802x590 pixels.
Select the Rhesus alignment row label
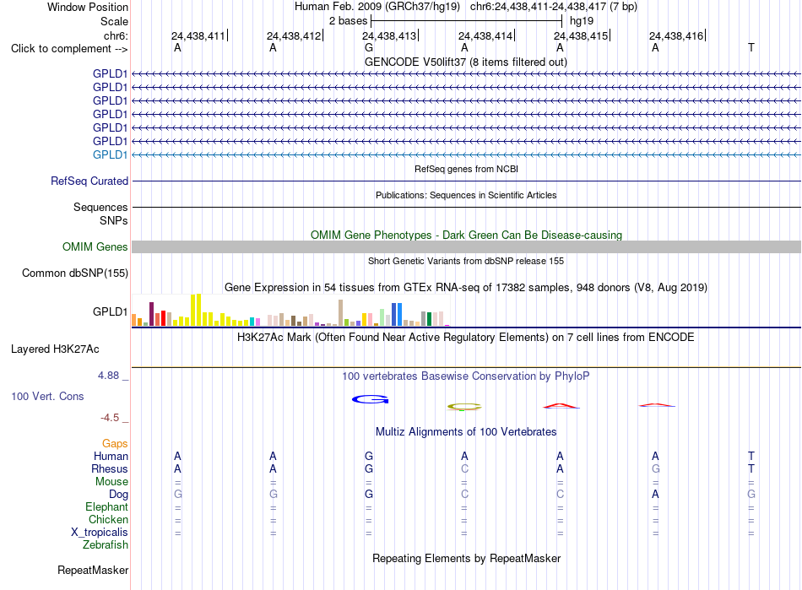(x=110, y=468)
